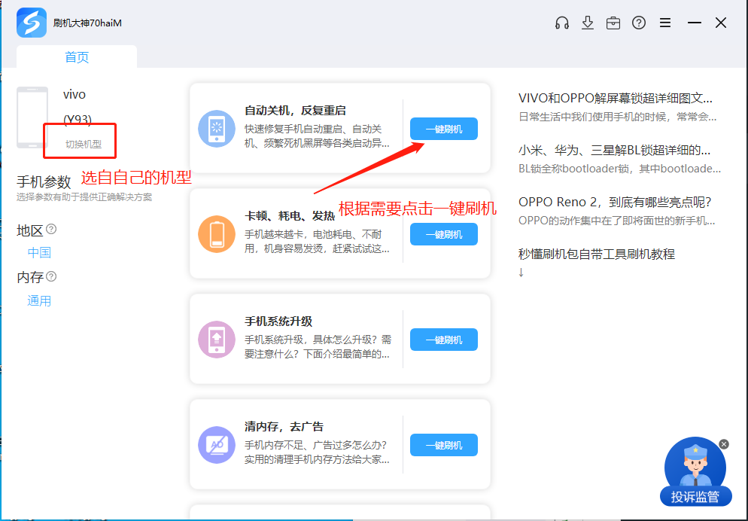Click the question-mark help icon in title bar
This screenshot has height=521, width=748.
pyautogui.click(x=639, y=23)
